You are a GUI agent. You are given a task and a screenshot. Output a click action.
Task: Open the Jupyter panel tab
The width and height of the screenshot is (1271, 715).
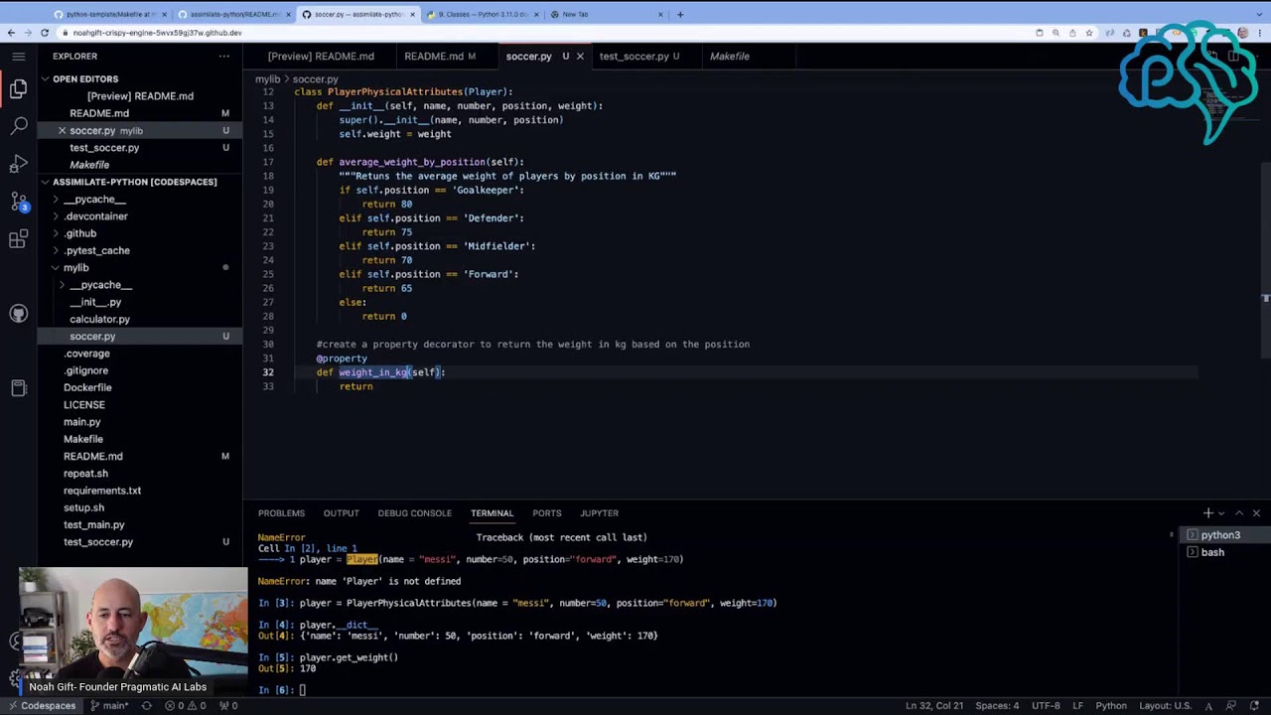coord(599,513)
